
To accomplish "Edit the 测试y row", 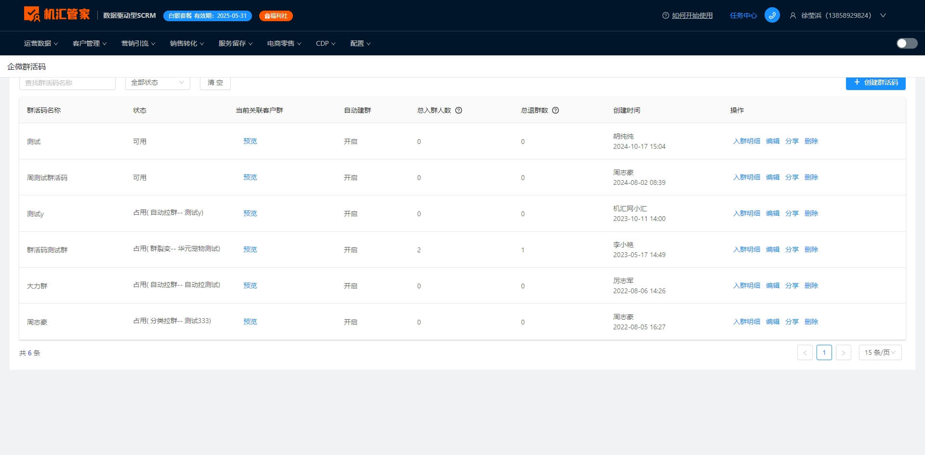I will tap(773, 213).
